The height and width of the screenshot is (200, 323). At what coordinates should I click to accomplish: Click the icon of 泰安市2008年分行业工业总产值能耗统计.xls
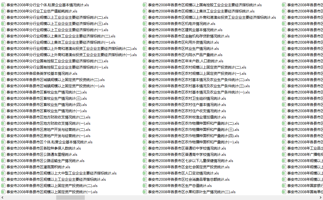(3, 11)
